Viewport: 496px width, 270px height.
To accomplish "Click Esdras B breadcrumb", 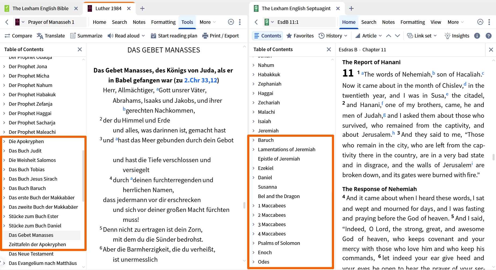I will [348, 50].
